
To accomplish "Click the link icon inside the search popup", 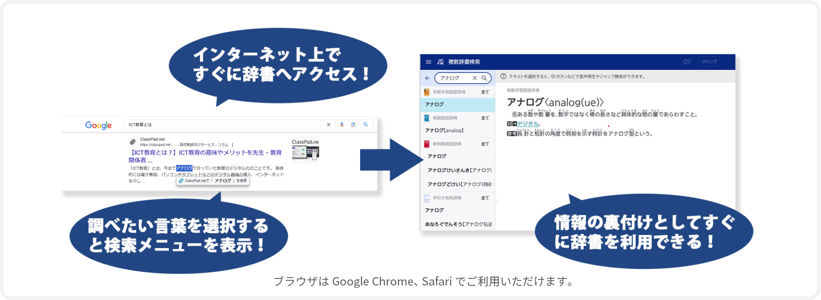I will tap(181, 181).
